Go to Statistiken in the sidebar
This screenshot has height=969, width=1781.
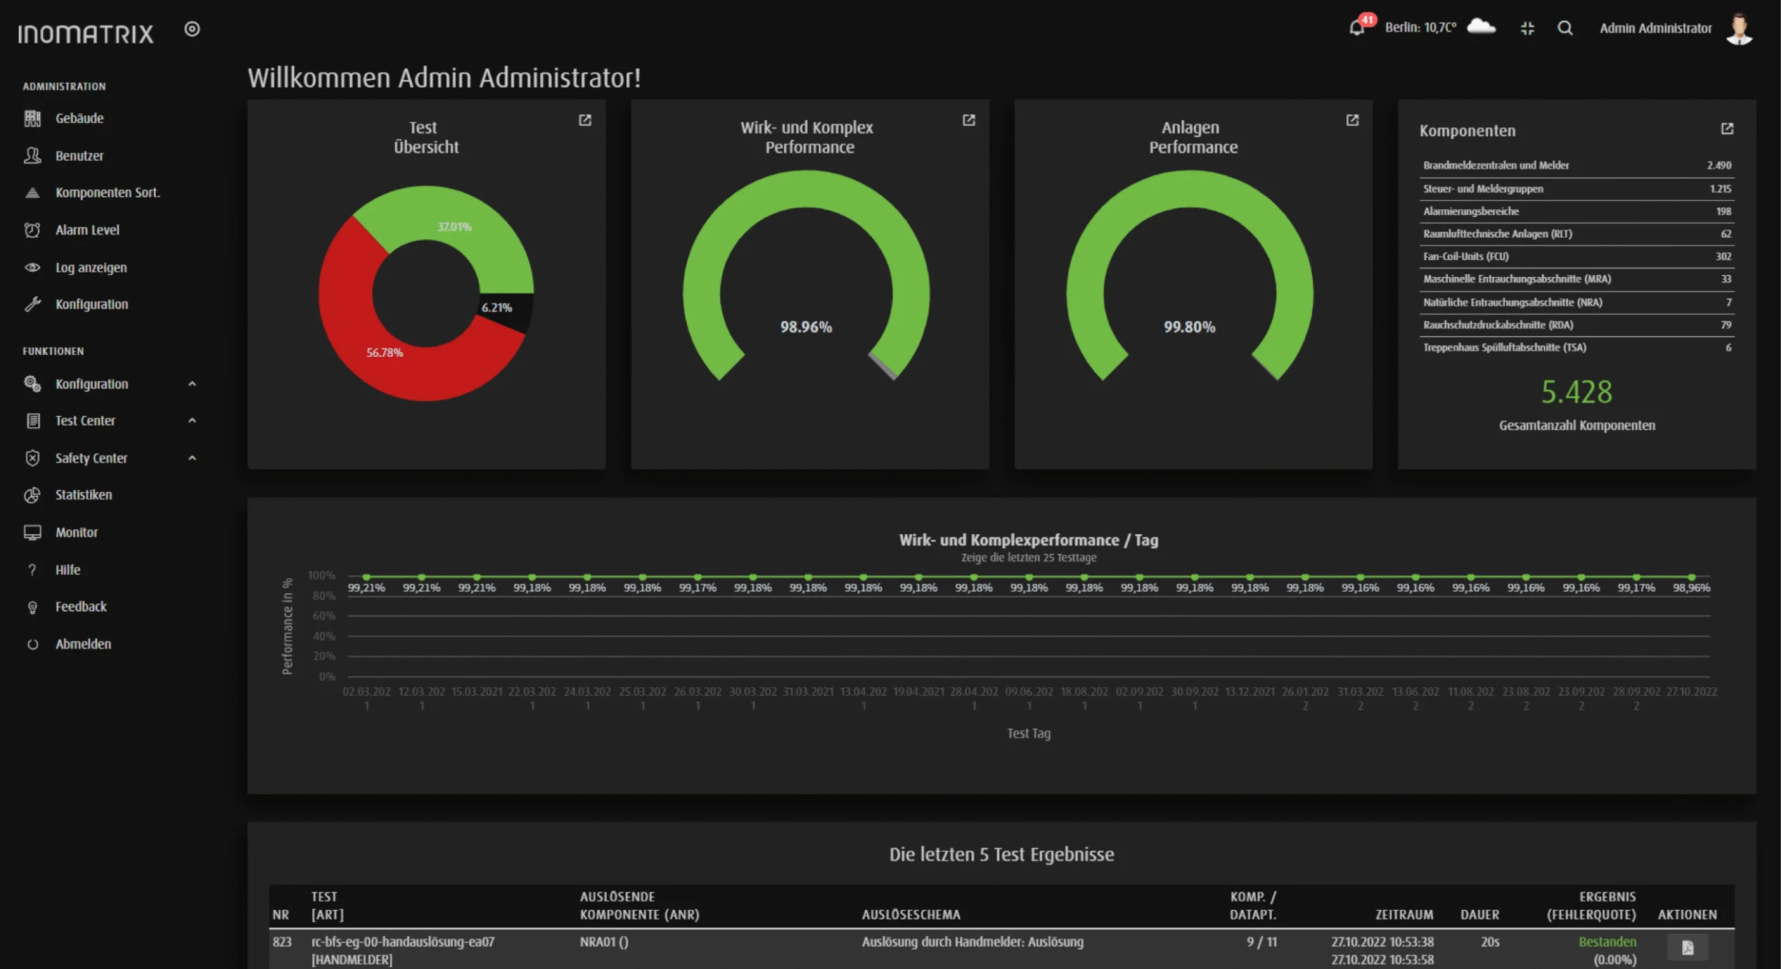[83, 495]
